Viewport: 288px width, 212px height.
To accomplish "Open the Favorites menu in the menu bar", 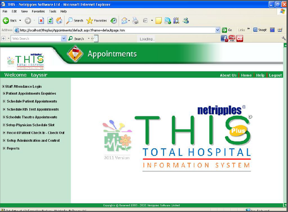I will click(38, 11).
